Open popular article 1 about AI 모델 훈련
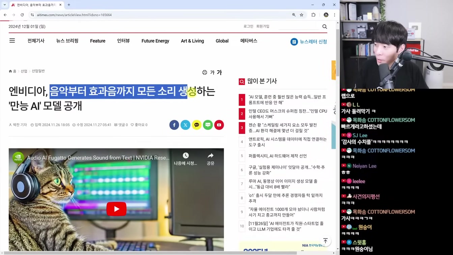 pos(287,100)
